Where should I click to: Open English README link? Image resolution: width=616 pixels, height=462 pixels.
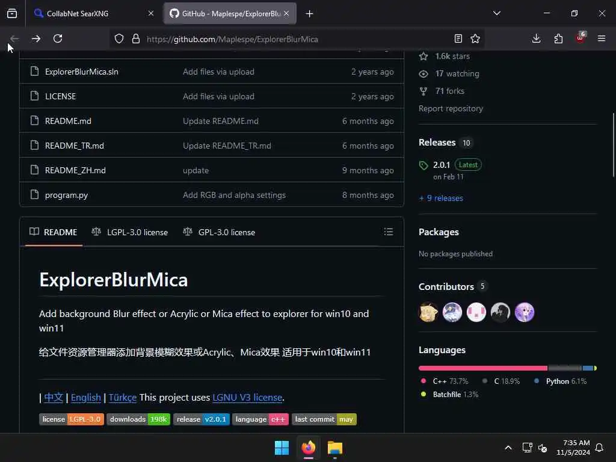(x=85, y=398)
